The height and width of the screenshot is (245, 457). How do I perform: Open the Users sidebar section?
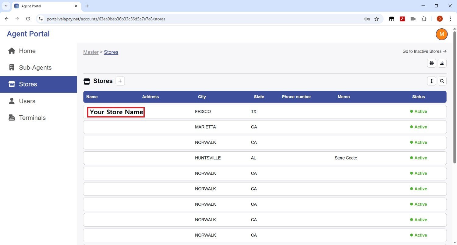click(27, 101)
